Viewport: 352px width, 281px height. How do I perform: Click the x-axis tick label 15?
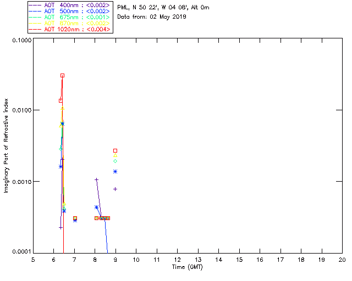click(239, 260)
